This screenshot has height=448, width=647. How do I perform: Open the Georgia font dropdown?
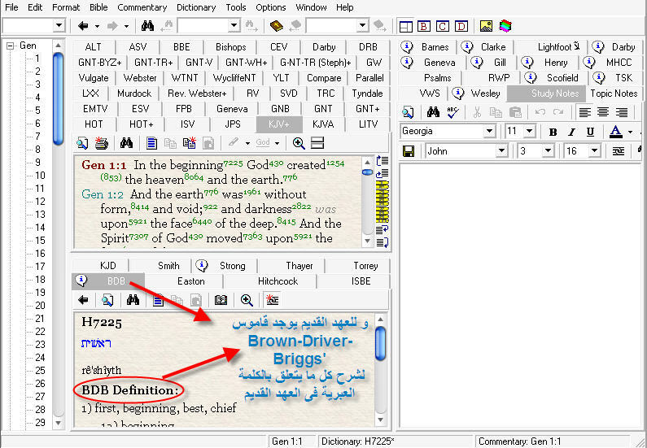(489, 132)
